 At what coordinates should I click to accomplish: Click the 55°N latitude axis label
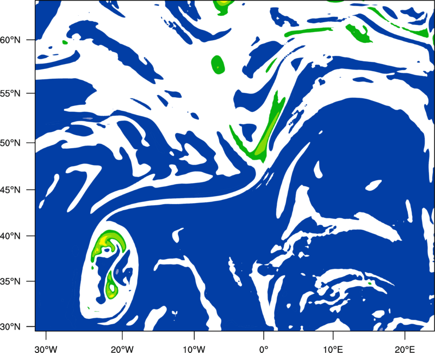pos(10,93)
